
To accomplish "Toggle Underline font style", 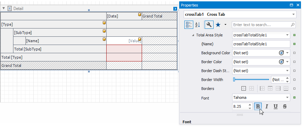I will click(275, 106).
